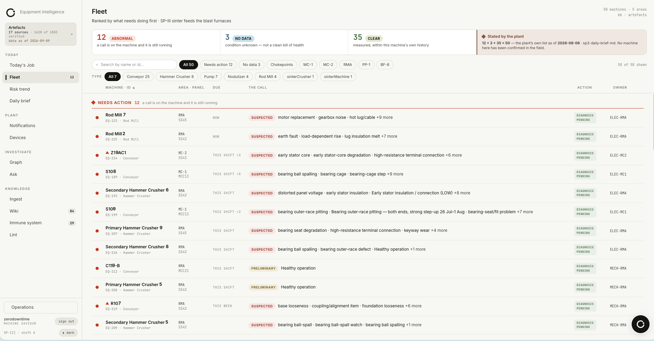
Task: Expand '+4 more' on Primary Hammer Crusher 9
Action: click(x=439, y=230)
